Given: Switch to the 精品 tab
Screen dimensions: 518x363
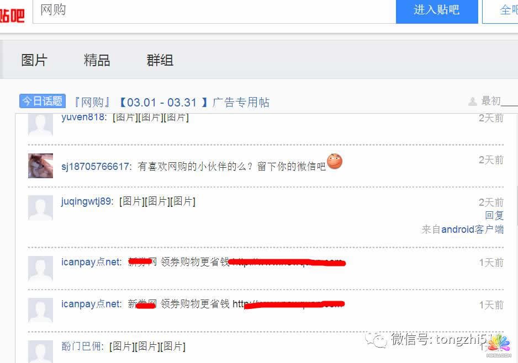Looking at the screenshot, I should tap(97, 60).
